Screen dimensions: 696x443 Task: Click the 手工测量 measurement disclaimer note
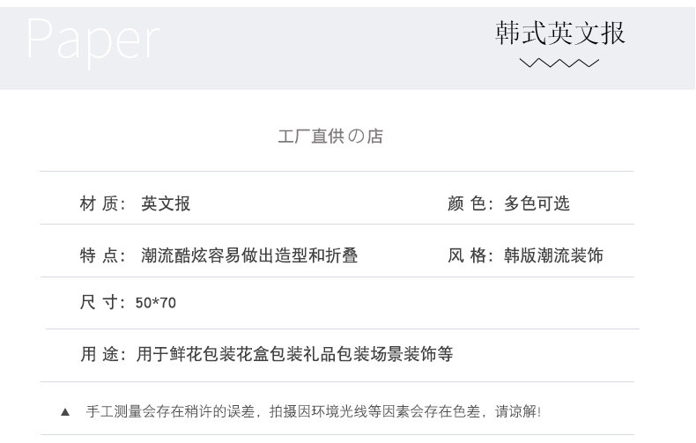tap(314, 411)
